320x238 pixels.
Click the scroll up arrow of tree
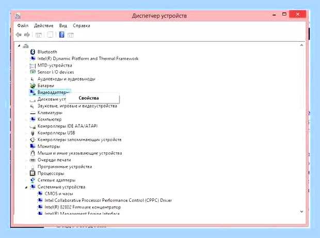301,45
